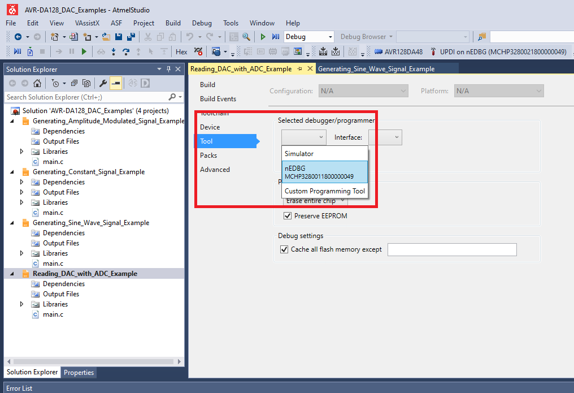
Task: Click the find-in-folder icon beside search box
Action: click(x=482, y=37)
